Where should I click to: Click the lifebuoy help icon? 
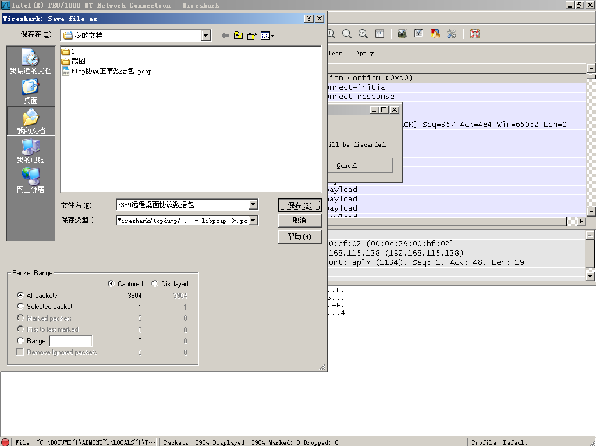(x=475, y=34)
